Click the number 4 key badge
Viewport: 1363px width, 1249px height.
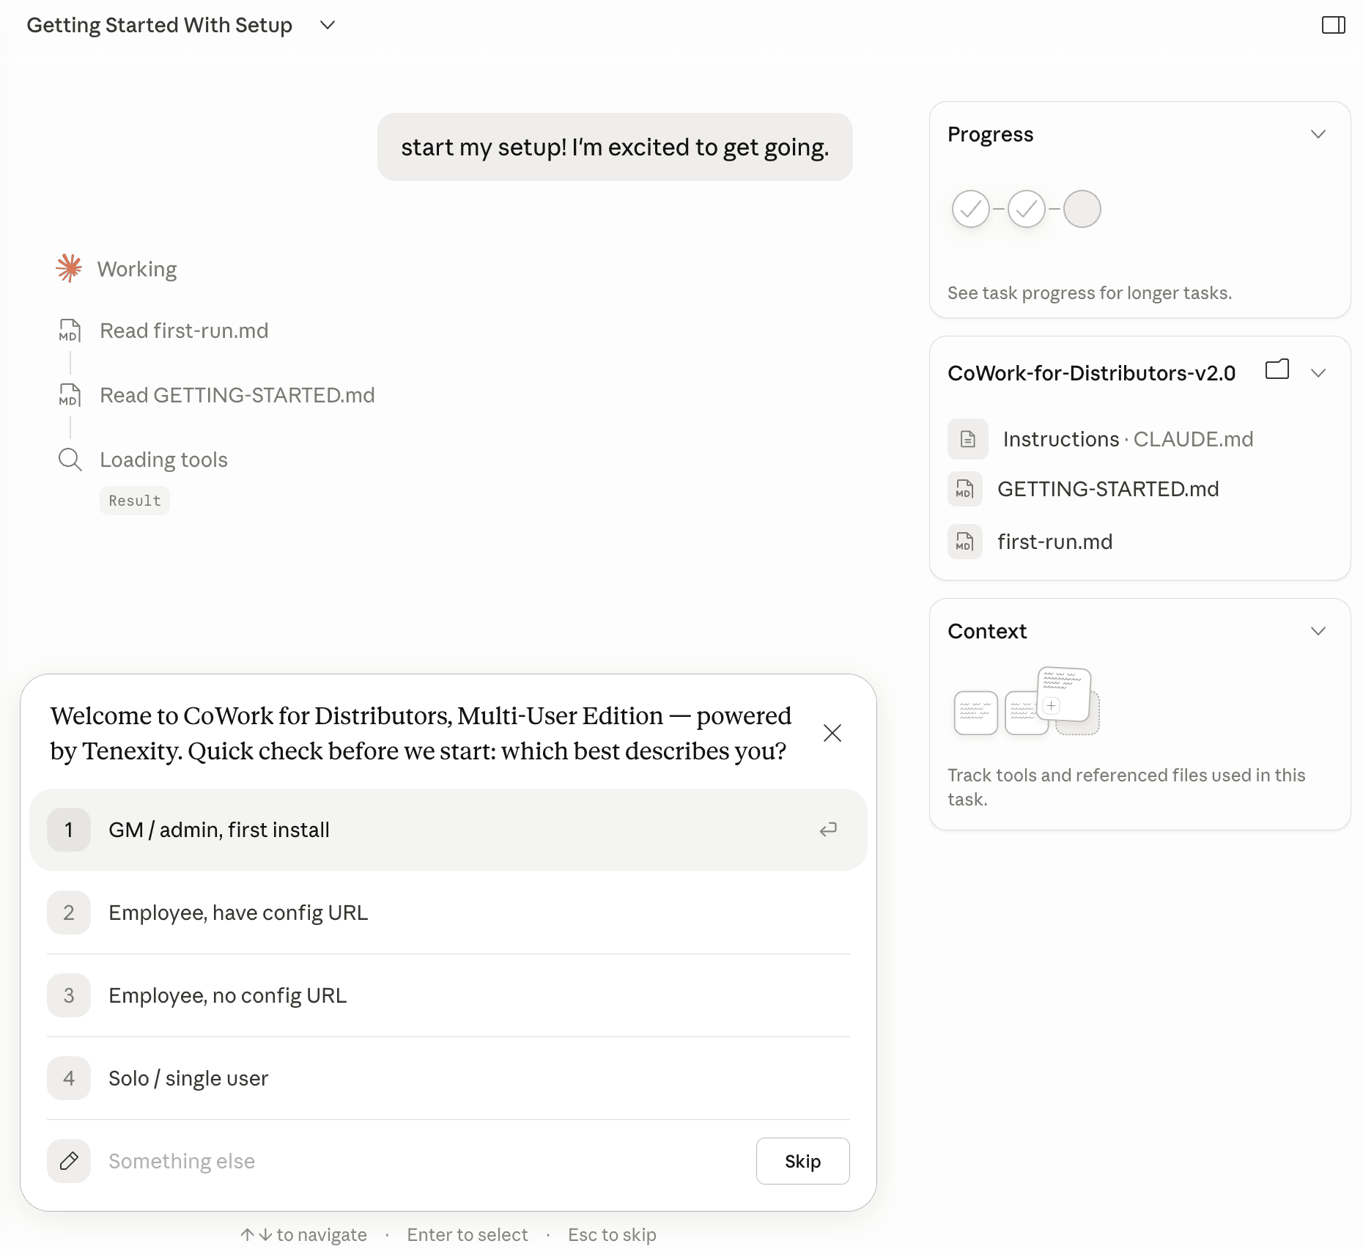(x=69, y=1078)
